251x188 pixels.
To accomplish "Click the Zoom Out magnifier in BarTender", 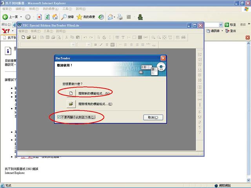I will click(159, 37).
